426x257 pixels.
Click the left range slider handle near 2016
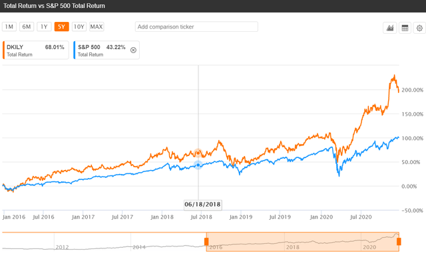coord(206,242)
